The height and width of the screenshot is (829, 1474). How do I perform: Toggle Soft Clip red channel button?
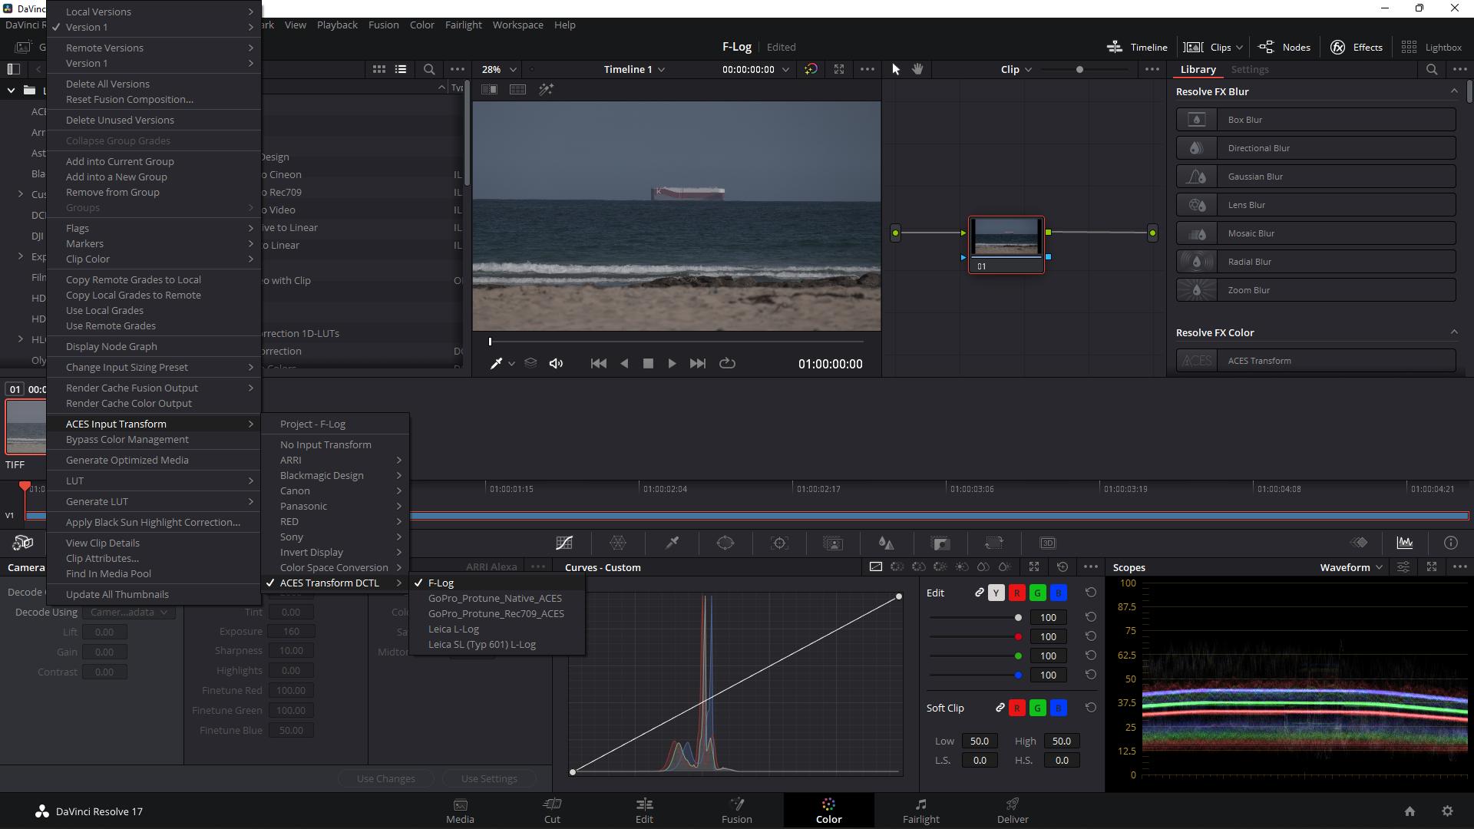click(x=1016, y=708)
